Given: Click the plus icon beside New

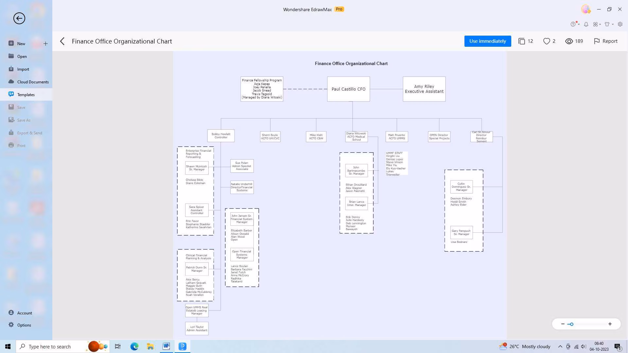Looking at the screenshot, I should pos(45,43).
